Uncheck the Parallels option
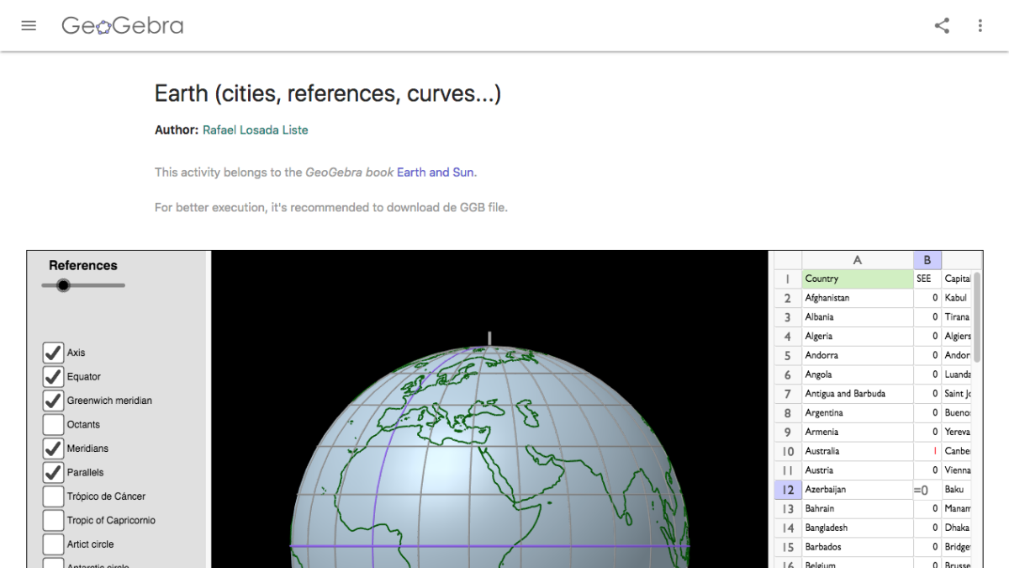1009x568 pixels. 52,472
